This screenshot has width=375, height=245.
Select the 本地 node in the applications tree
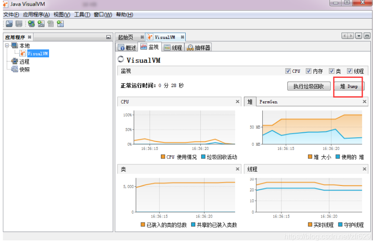click(24, 46)
